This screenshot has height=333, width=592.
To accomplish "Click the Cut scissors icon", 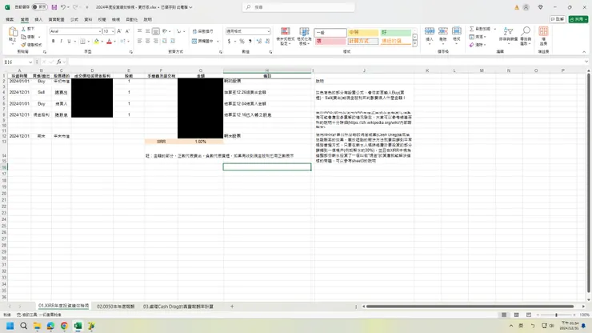I will [23, 29].
